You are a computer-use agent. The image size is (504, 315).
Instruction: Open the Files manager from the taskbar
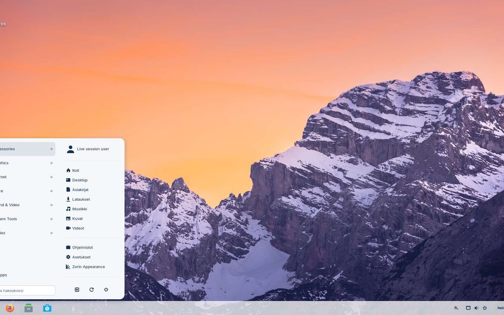pos(29,308)
